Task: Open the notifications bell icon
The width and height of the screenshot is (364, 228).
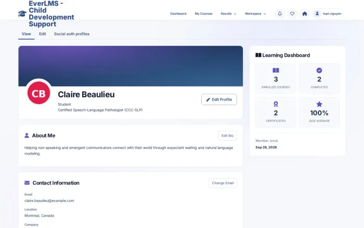Action: pyautogui.click(x=280, y=14)
